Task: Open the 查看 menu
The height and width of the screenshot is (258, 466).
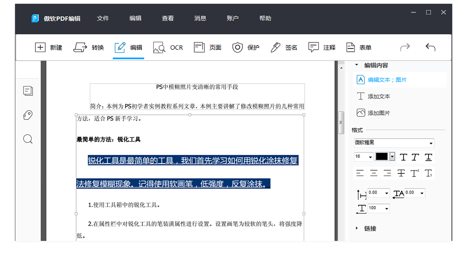Action: [168, 18]
